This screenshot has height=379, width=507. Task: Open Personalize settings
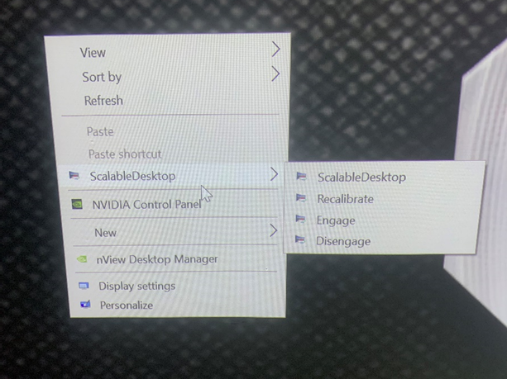pos(127,305)
